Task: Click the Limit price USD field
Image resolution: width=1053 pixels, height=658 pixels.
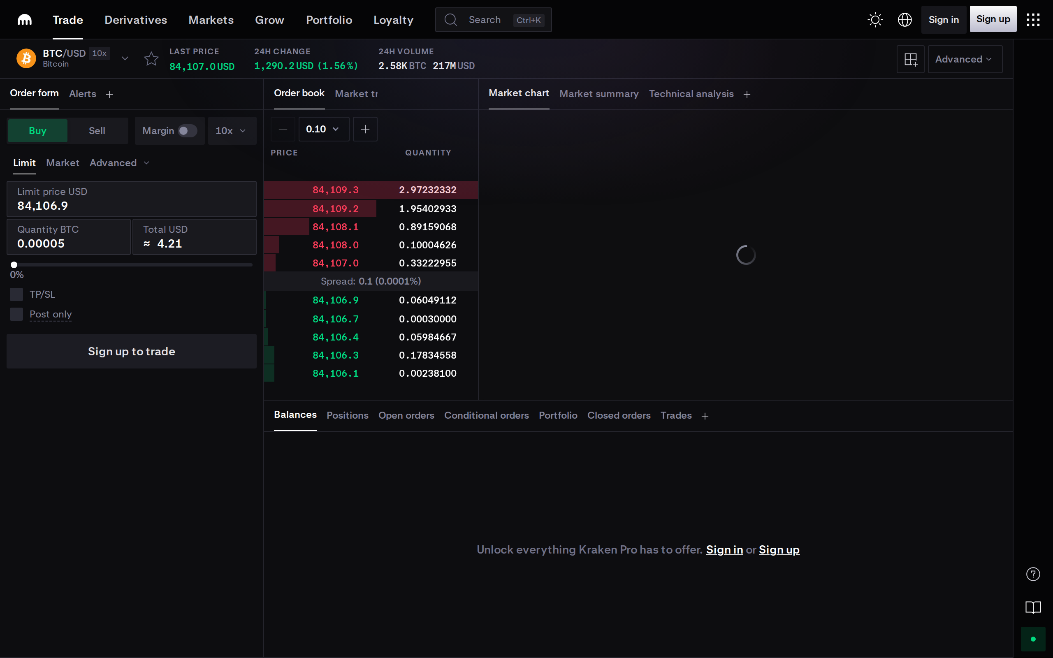Action: (131, 199)
